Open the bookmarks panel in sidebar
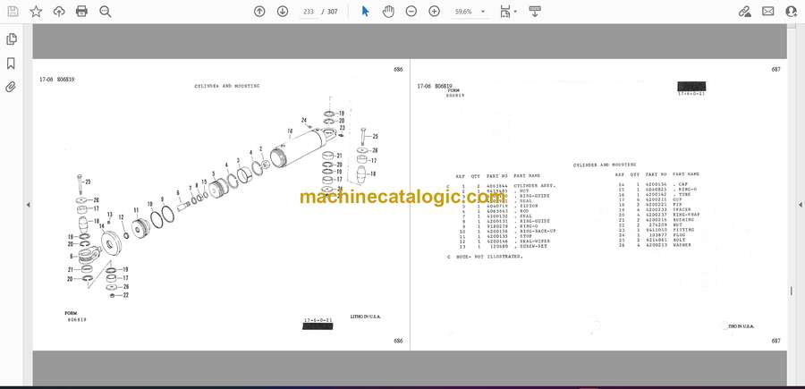Image resolution: width=805 pixels, height=389 pixels. [x=12, y=63]
